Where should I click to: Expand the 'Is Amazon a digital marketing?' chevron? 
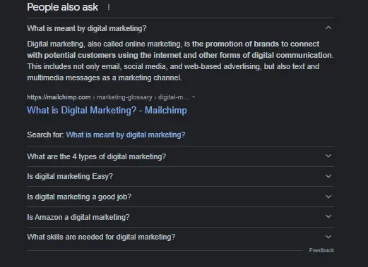click(328, 216)
